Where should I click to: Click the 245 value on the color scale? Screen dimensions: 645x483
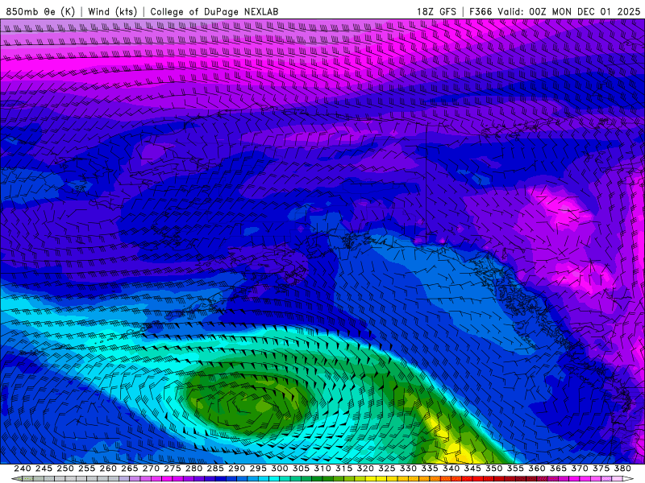44,469
